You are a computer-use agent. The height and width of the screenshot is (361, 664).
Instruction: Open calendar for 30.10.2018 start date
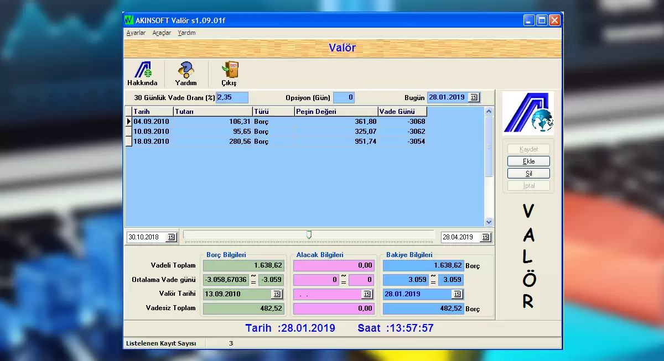coord(171,237)
